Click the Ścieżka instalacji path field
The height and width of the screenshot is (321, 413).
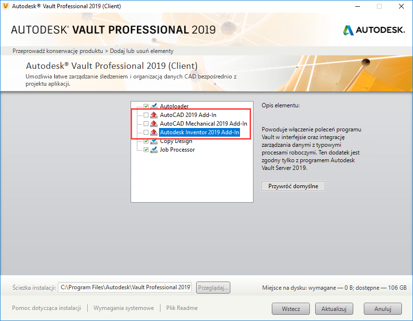(125, 287)
